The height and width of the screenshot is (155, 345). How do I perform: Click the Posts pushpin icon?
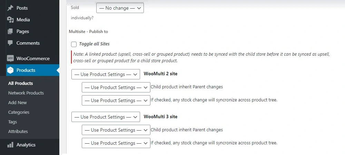(10, 8)
